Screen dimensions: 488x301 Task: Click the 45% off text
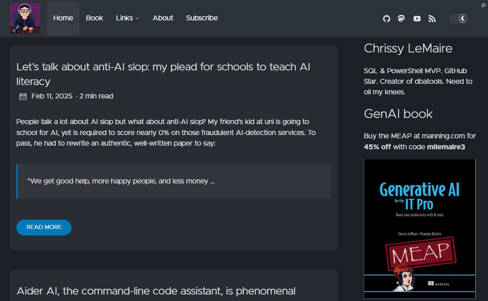[377, 147]
